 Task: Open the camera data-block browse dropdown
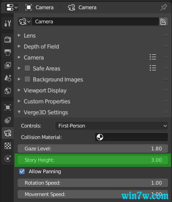point(25,21)
